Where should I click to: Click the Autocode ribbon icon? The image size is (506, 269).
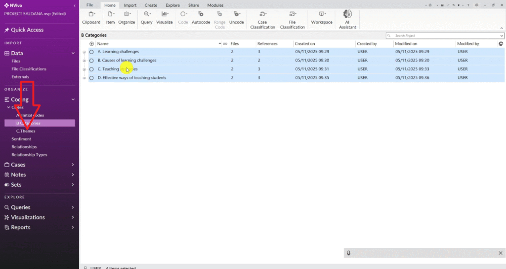click(201, 18)
